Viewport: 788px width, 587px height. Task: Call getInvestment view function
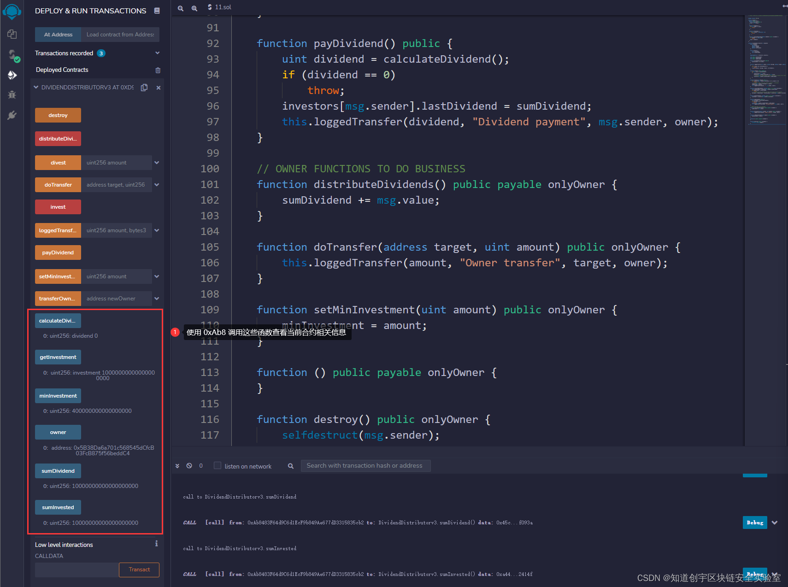(58, 357)
